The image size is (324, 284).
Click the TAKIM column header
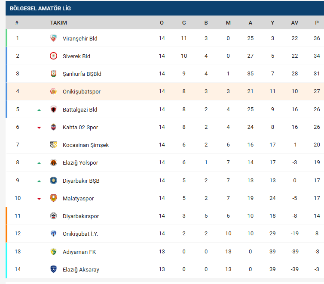pos(58,23)
